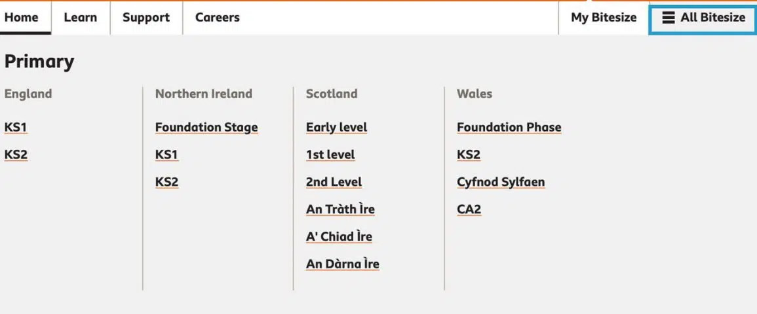This screenshot has width=757, height=314.
Task: Select 2nd Level under Scotland
Action: pyautogui.click(x=334, y=183)
